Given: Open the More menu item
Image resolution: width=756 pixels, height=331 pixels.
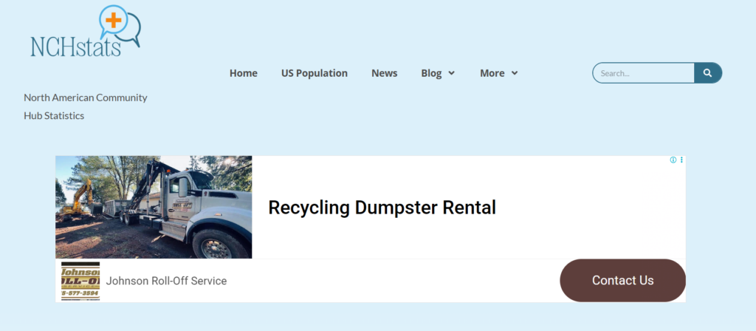Looking at the screenshot, I should click(x=492, y=73).
